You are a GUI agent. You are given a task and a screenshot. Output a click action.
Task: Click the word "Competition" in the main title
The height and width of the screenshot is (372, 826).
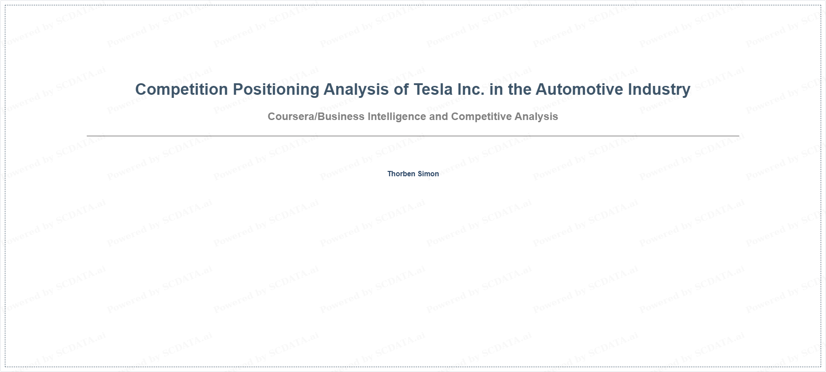point(182,90)
